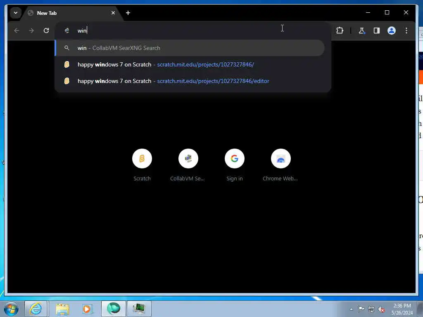Select 'win - CollabVM SearXNG Search' suggestion
Image resolution: width=423 pixels, height=317 pixels.
click(x=190, y=48)
